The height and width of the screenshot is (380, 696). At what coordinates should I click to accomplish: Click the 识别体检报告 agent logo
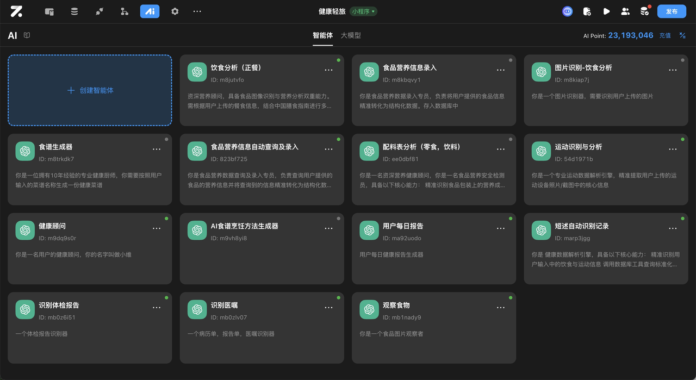click(x=25, y=309)
